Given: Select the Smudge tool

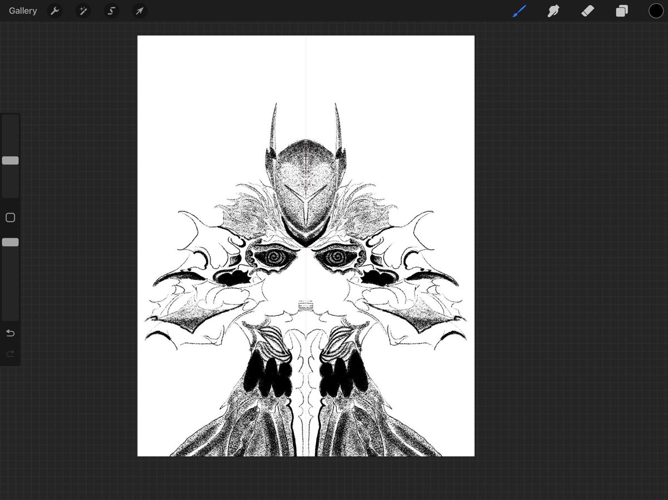Looking at the screenshot, I should [553, 11].
